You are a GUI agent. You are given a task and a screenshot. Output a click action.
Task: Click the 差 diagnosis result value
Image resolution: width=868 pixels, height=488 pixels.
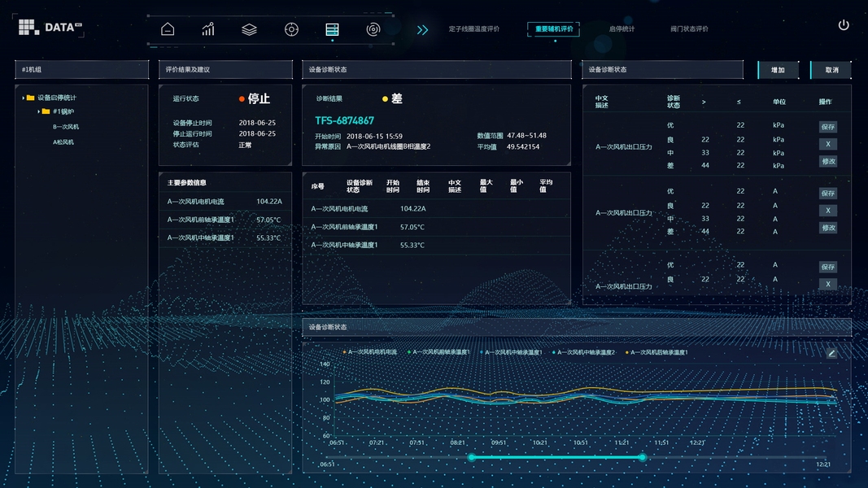coord(396,98)
